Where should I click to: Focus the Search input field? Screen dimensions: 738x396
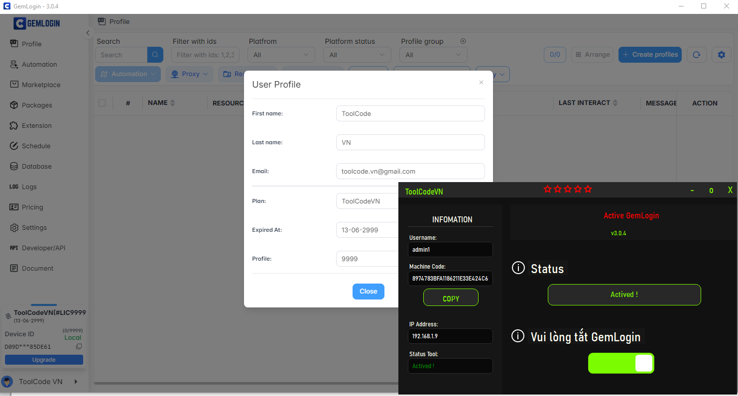(122, 55)
